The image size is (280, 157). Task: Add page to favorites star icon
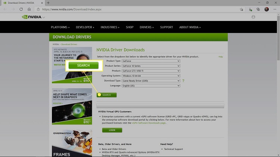click(242, 9)
